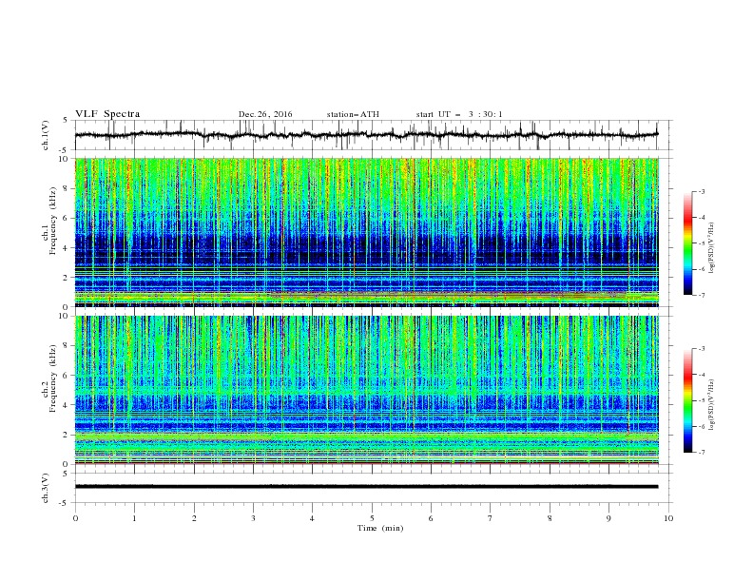Click the "ch.1(V)" waveform axis label

[x=46, y=135]
